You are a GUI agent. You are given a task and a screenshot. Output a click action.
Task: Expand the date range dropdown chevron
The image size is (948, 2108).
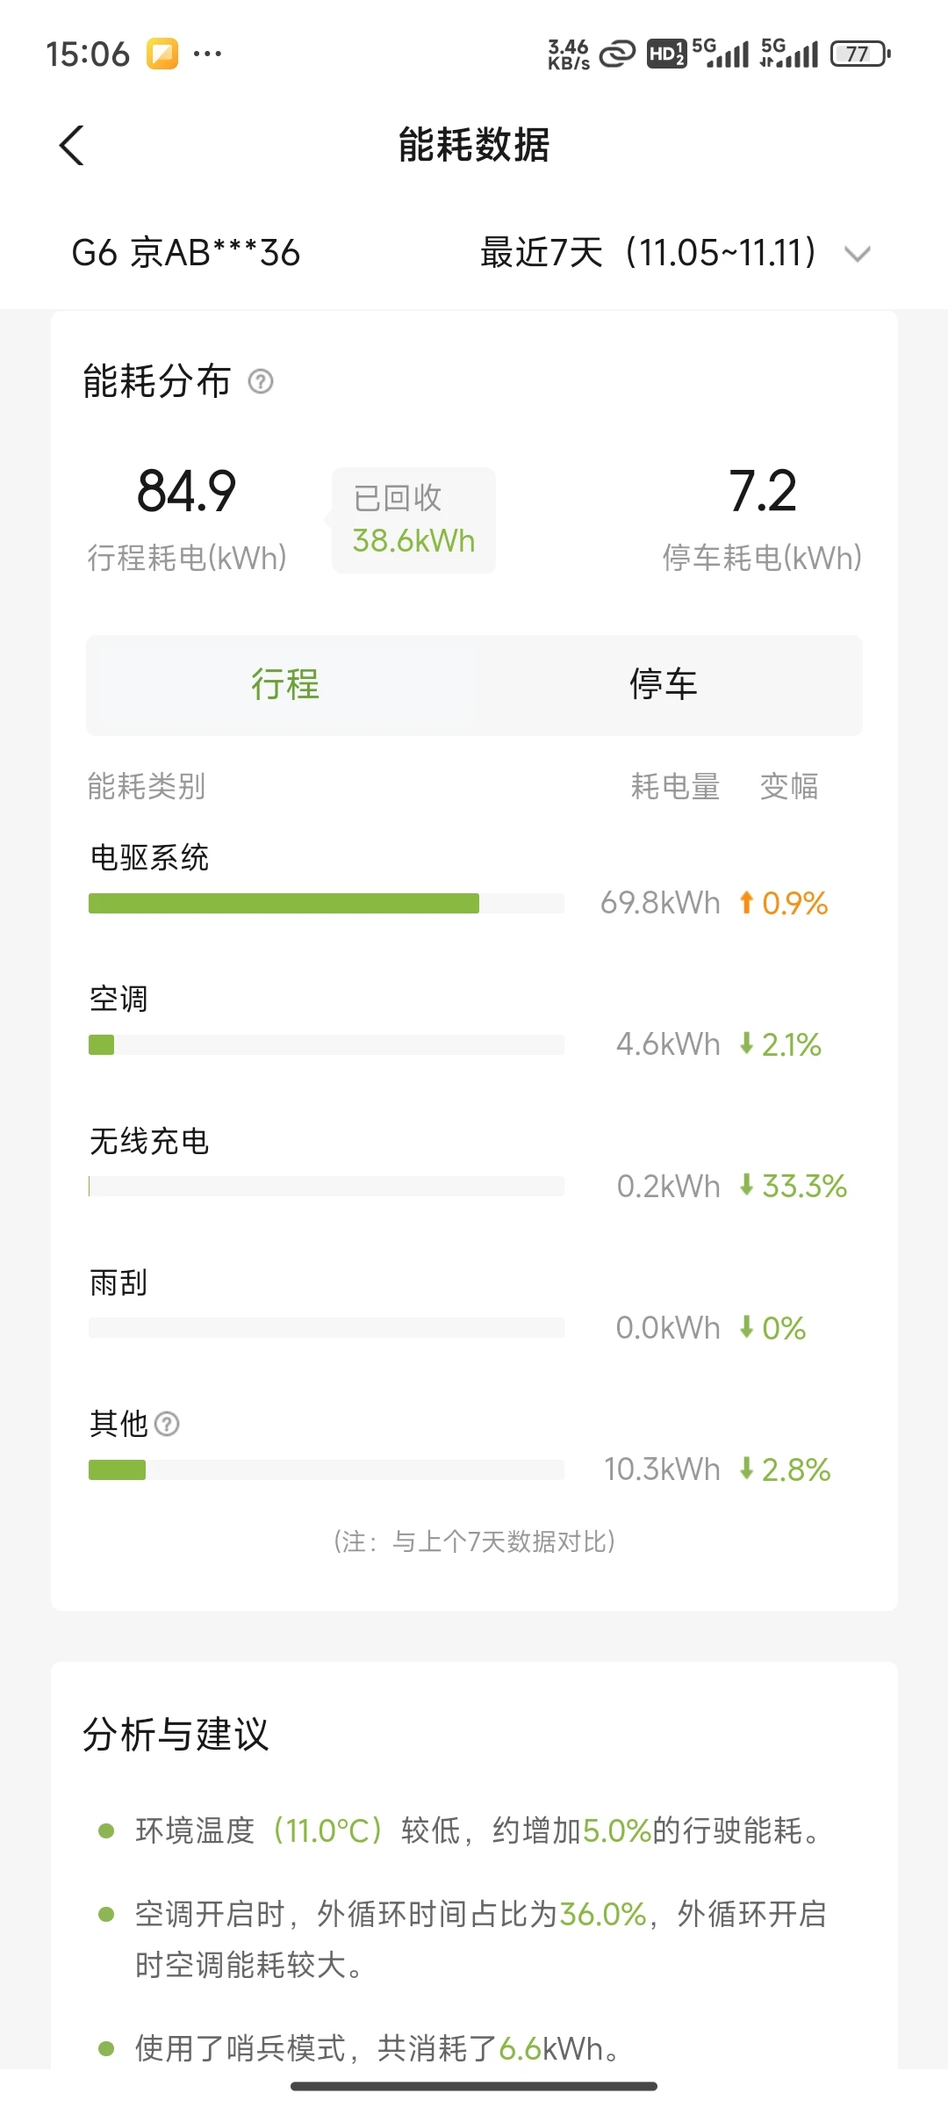(857, 254)
